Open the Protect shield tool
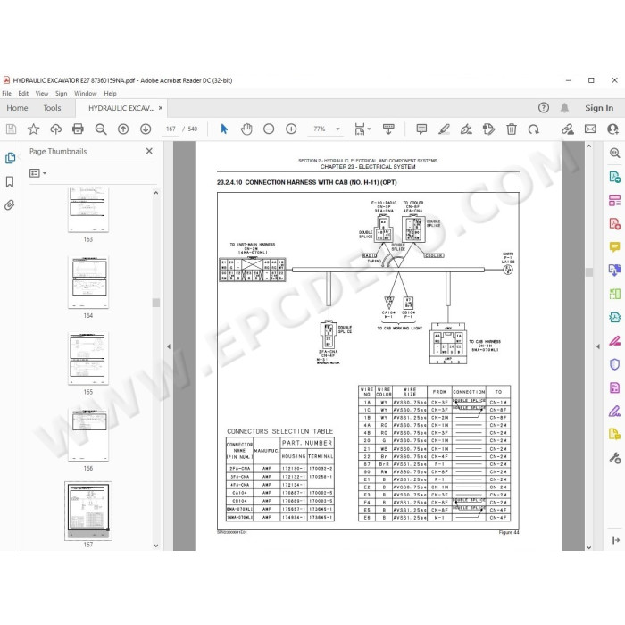This screenshot has width=625, height=625. point(614,364)
